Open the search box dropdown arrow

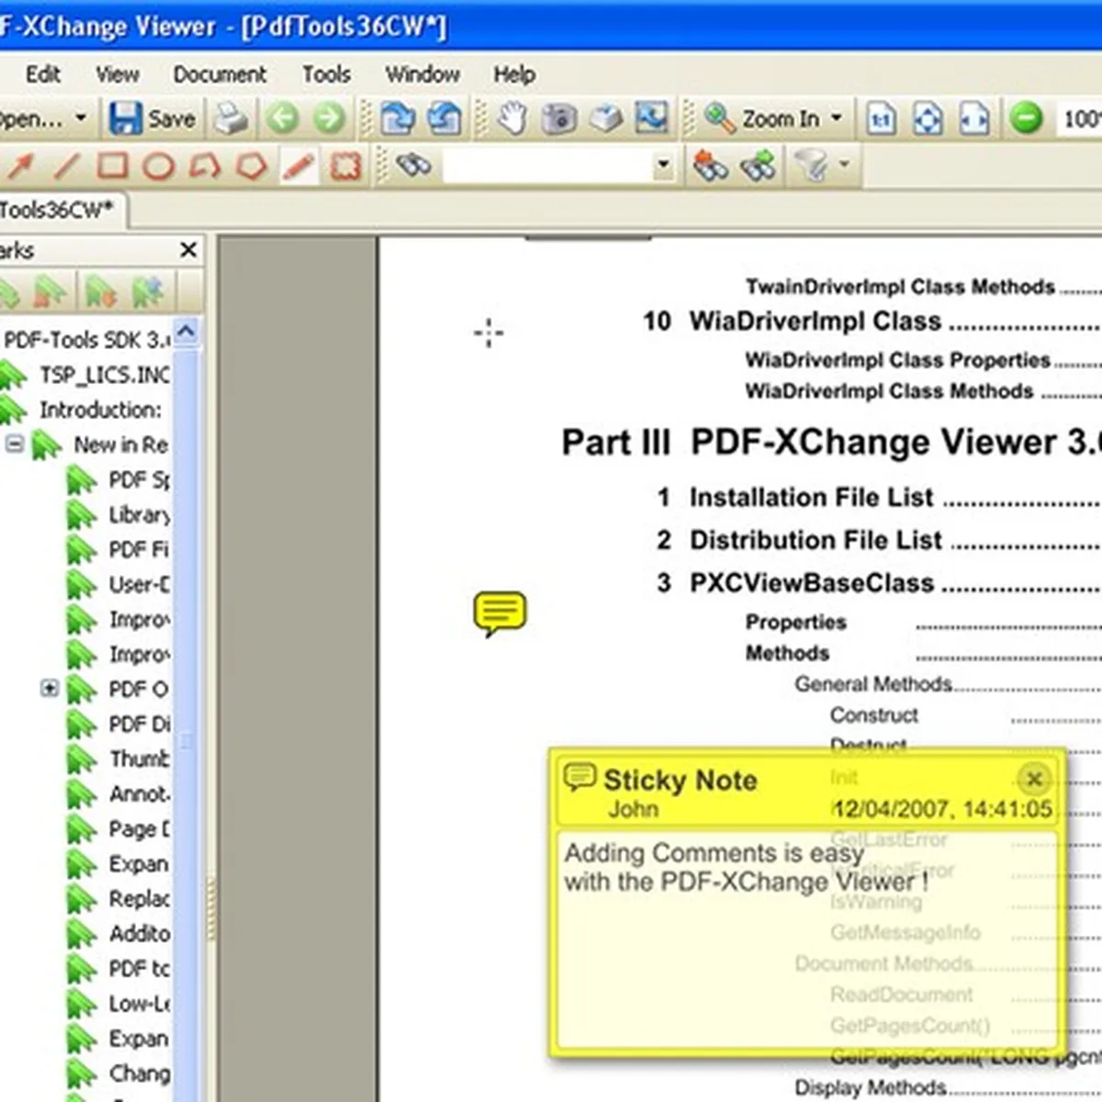[x=662, y=167]
